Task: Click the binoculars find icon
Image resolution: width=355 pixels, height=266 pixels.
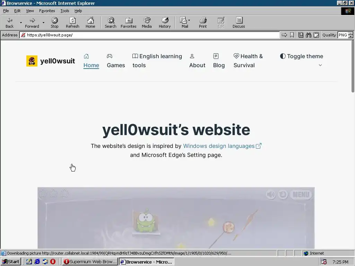Action: pyautogui.click(x=308, y=35)
